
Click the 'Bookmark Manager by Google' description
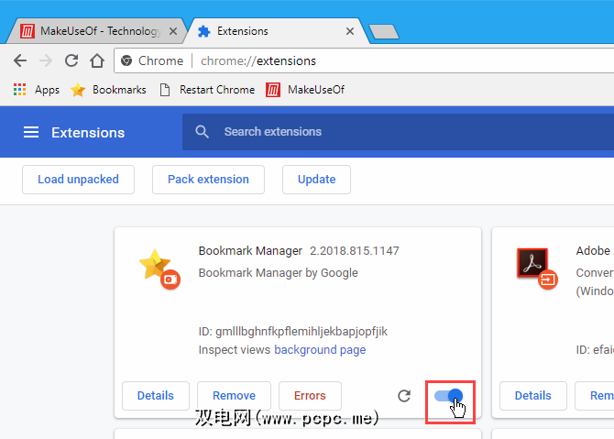(278, 272)
